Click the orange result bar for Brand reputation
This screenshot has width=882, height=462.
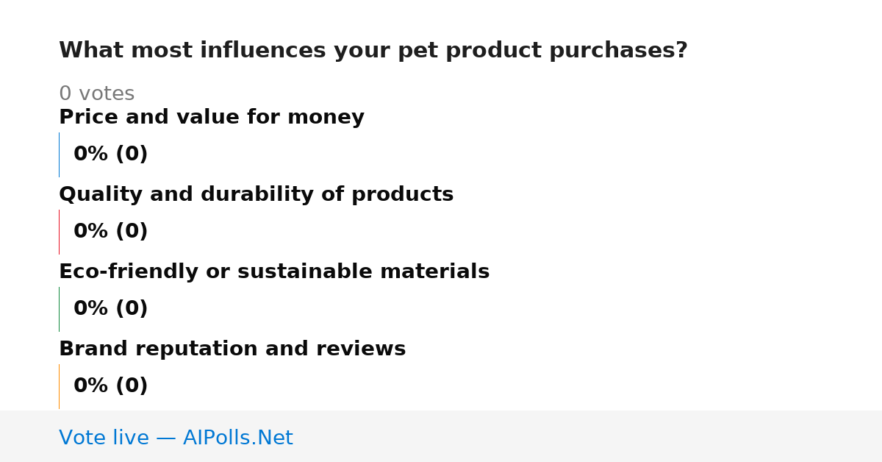pos(59,386)
